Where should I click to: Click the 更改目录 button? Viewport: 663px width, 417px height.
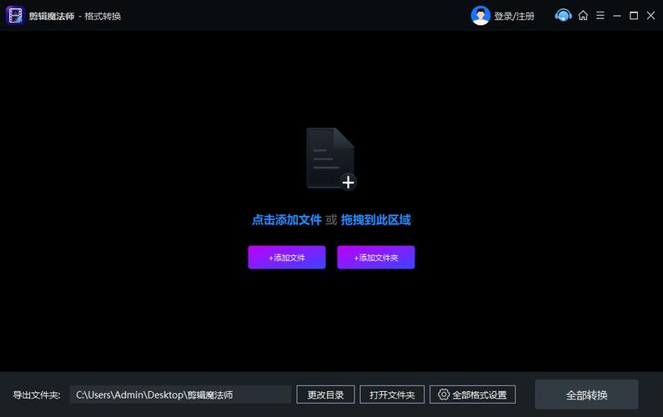pyautogui.click(x=325, y=394)
